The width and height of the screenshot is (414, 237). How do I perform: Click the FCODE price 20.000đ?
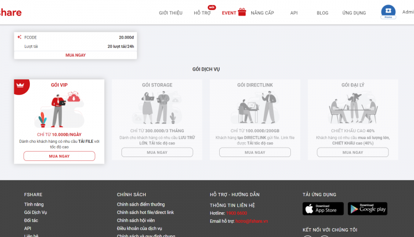[126, 37]
